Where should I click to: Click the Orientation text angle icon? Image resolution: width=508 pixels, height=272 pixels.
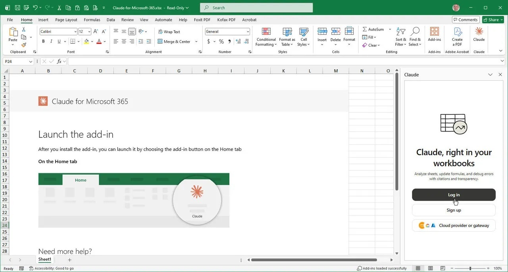[140, 32]
